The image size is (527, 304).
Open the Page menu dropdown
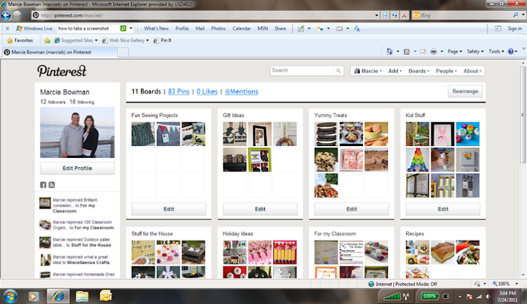click(x=455, y=52)
